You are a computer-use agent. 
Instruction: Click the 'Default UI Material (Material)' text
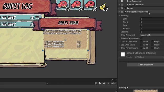coord(141,53)
